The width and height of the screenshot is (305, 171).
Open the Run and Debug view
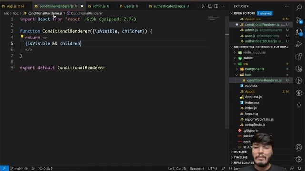[x=299, y=44]
